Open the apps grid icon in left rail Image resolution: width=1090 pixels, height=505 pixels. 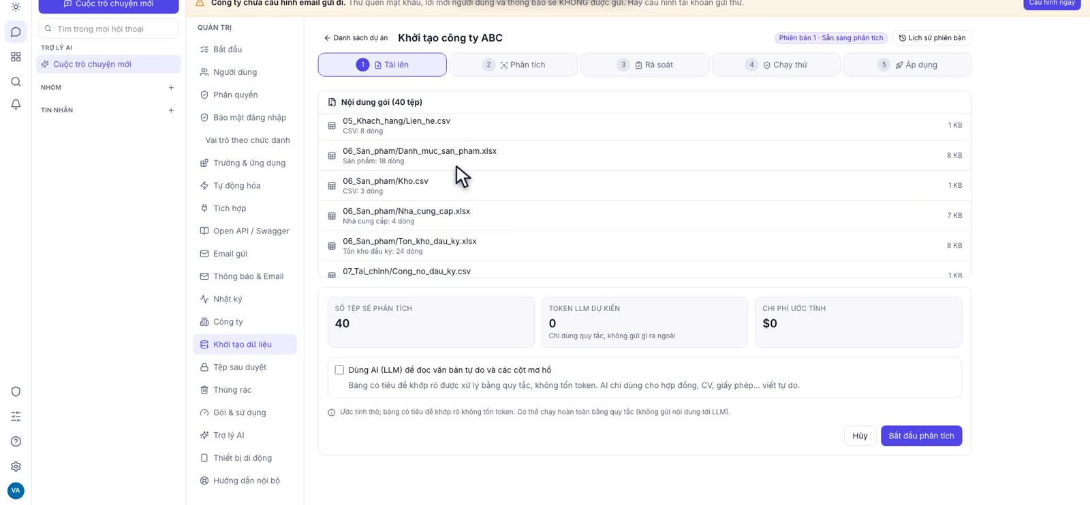tap(16, 56)
